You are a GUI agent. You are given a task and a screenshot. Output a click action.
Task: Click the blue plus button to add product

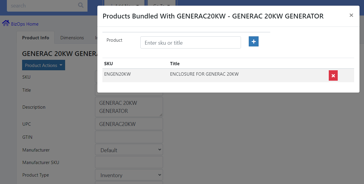[x=254, y=42]
